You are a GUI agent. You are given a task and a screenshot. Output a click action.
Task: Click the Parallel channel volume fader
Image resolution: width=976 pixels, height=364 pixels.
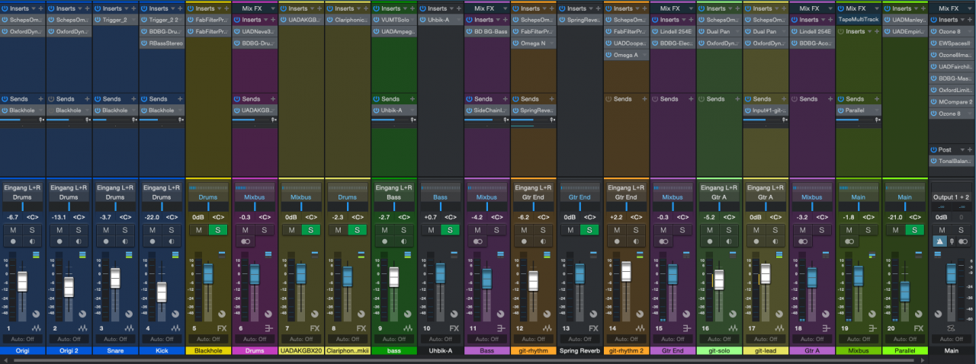click(x=904, y=291)
